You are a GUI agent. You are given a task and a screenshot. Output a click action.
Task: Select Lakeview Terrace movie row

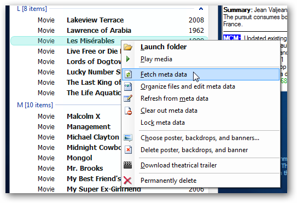point(109,20)
